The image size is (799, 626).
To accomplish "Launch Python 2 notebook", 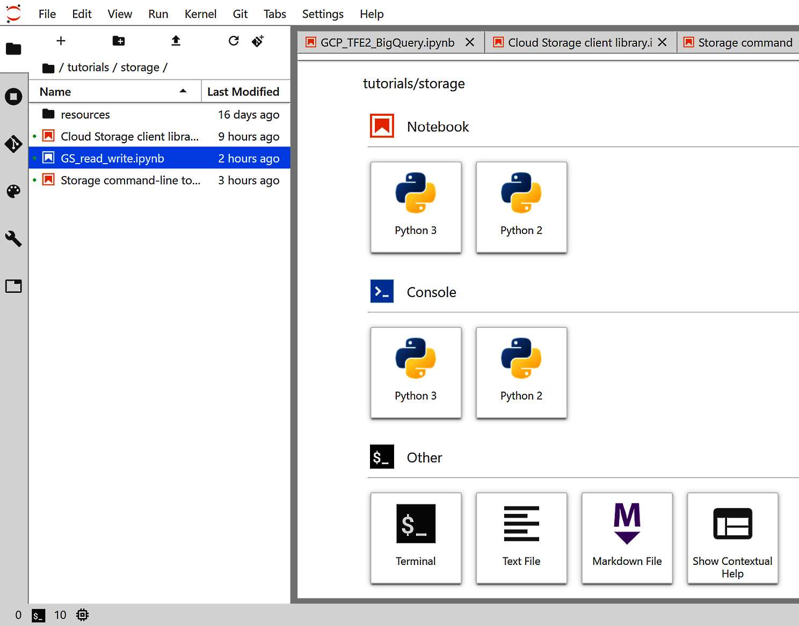I will point(521,207).
